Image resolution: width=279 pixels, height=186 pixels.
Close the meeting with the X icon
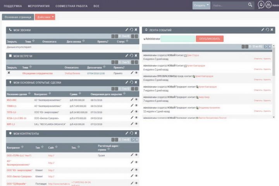point(9,73)
